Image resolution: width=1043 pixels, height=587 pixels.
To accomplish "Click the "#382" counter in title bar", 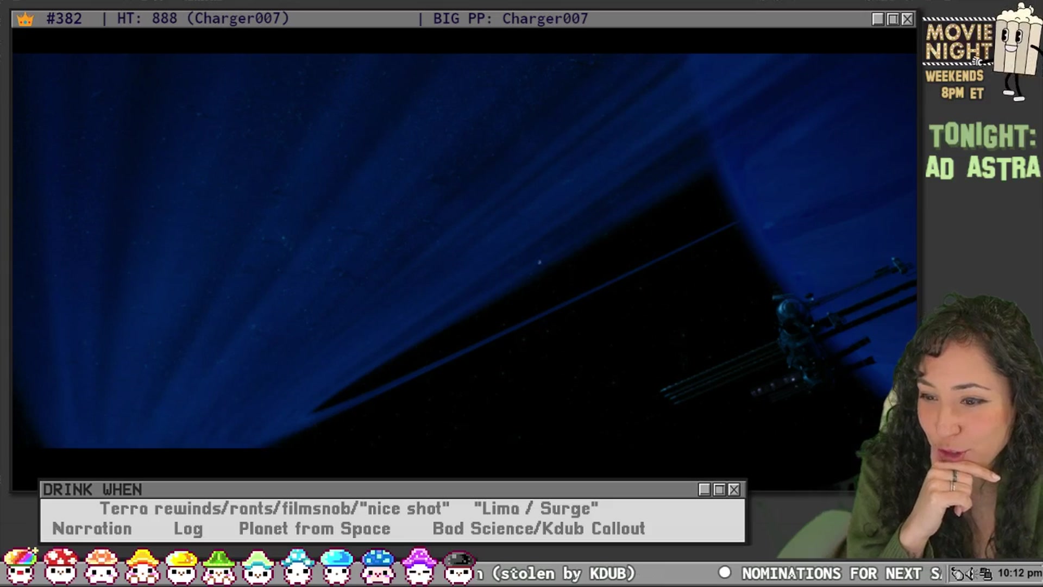I will (64, 18).
